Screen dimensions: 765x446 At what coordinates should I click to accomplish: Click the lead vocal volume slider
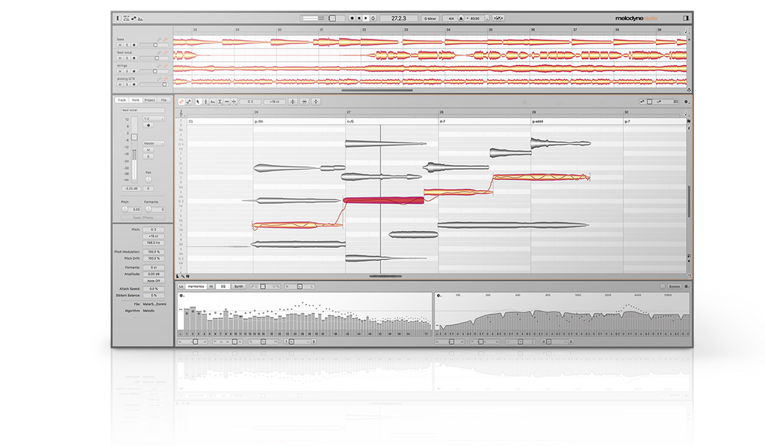click(x=154, y=58)
